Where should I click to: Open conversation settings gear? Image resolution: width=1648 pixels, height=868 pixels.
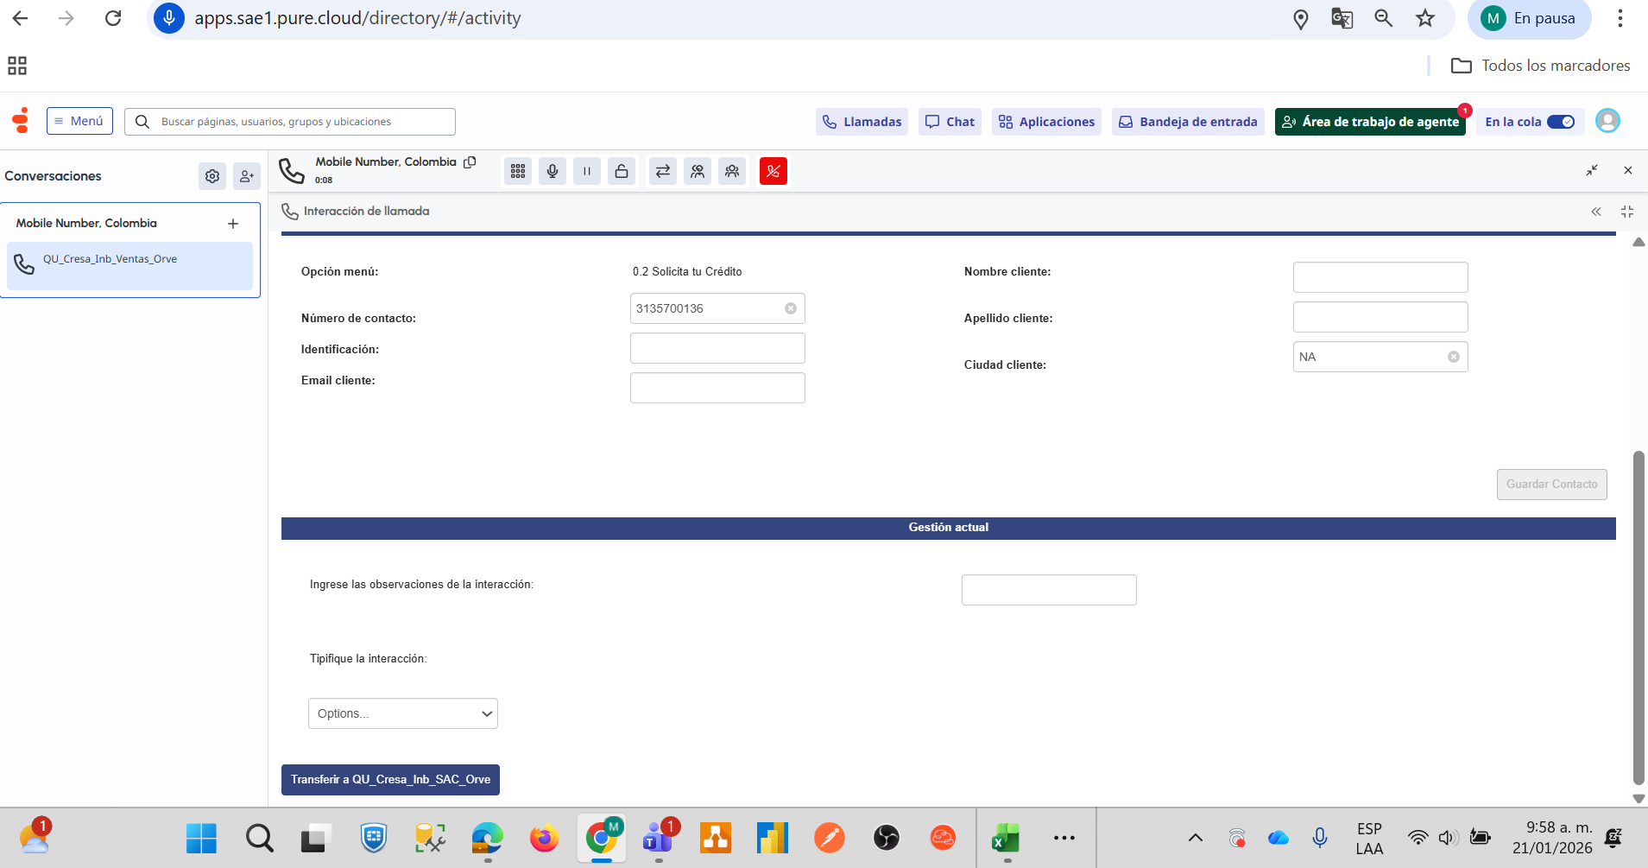pyautogui.click(x=212, y=176)
